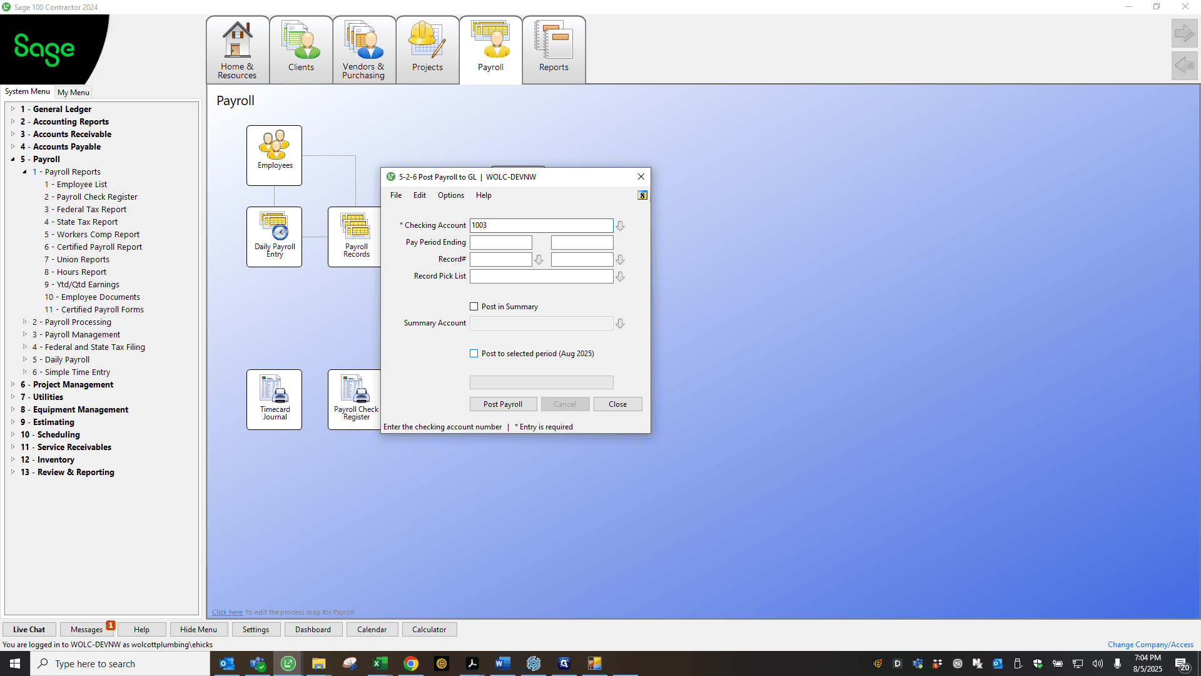The width and height of the screenshot is (1201, 676).
Task: Switch to the My Menu tab
Action: pyautogui.click(x=73, y=92)
